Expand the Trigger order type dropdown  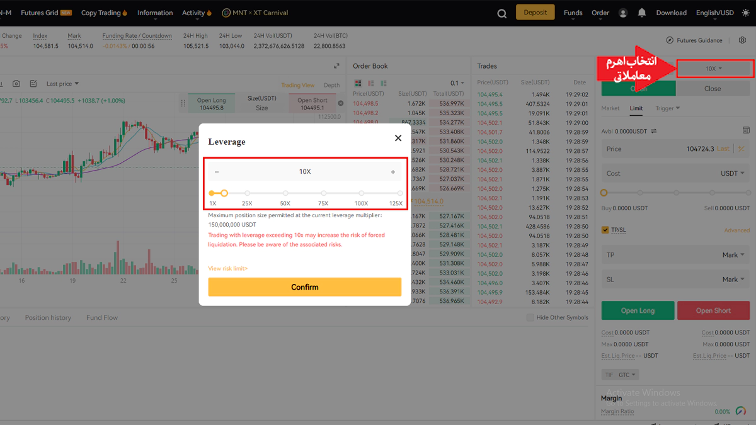(668, 108)
